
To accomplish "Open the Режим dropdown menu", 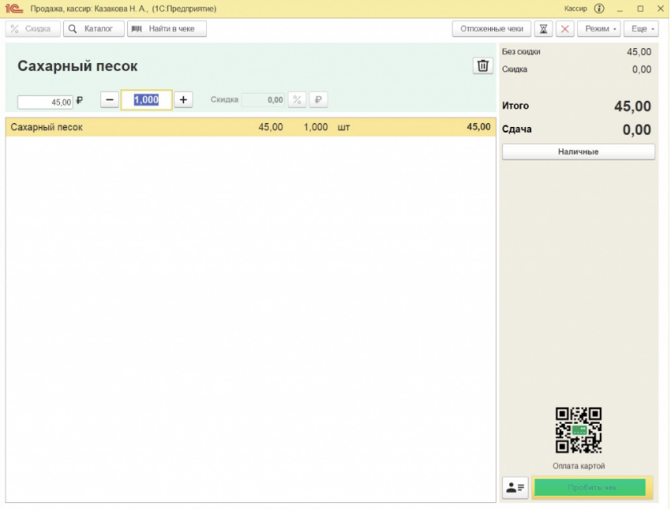I will 599,29.
